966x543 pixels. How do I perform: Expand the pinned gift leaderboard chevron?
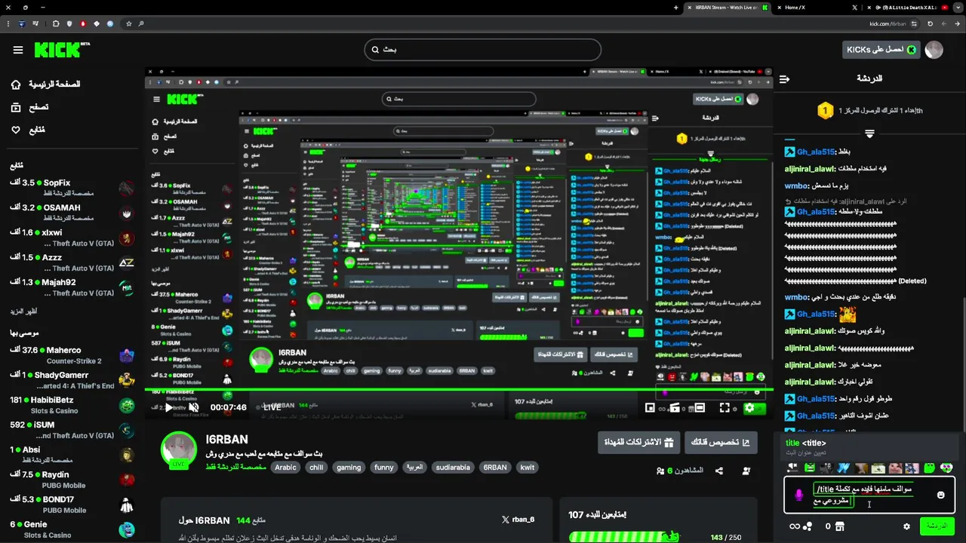(x=869, y=133)
